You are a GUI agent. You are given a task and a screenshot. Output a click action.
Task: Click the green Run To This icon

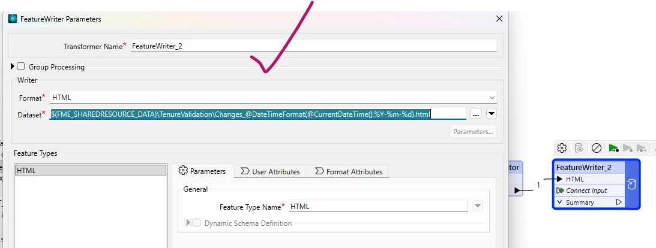click(614, 148)
